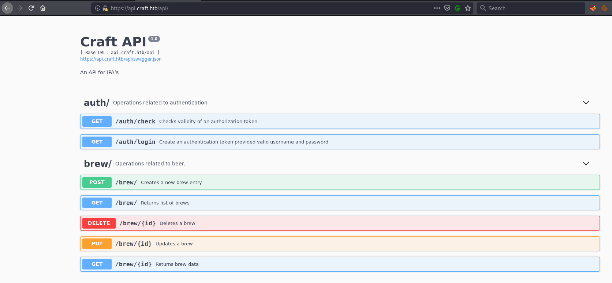612x283 pixels.
Task: Click the auth/ section heading
Action: coord(97,103)
